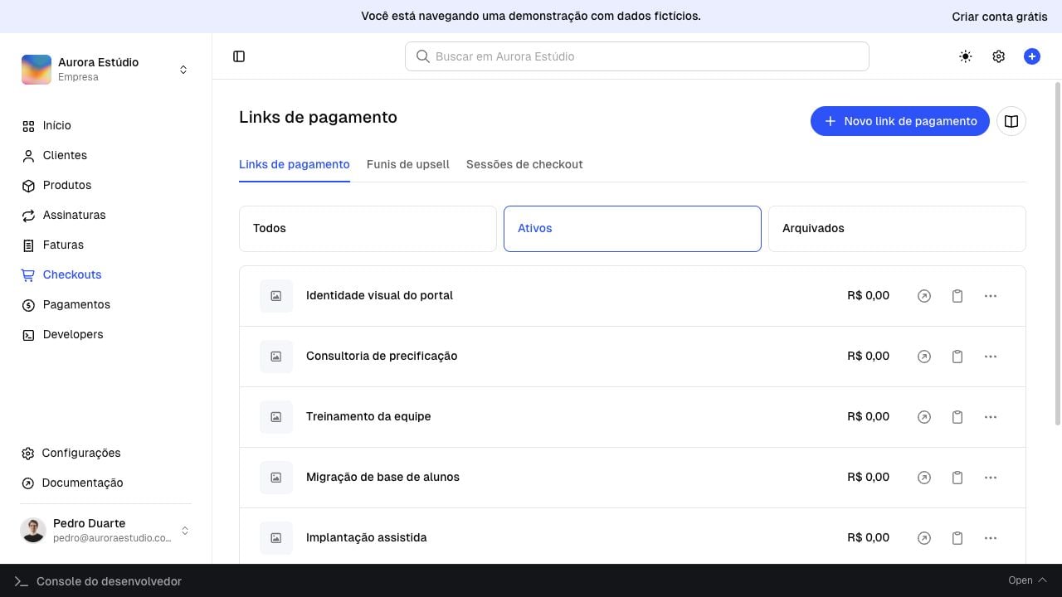This screenshot has width=1062, height=597.
Task: Select the Ativos filter
Action: pos(632,228)
